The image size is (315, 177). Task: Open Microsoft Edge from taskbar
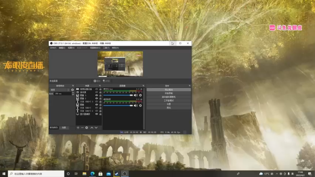(x=93, y=174)
